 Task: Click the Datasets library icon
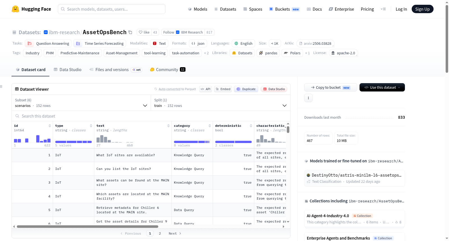[234, 53]
